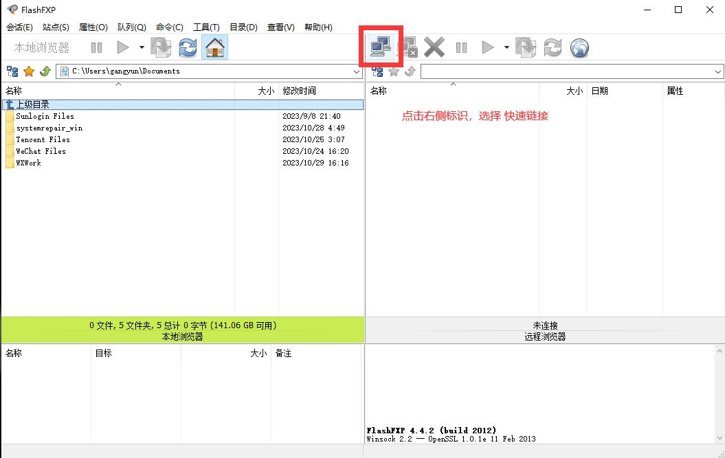Click the green 本地浏览器 status bar

click(183, 330)
